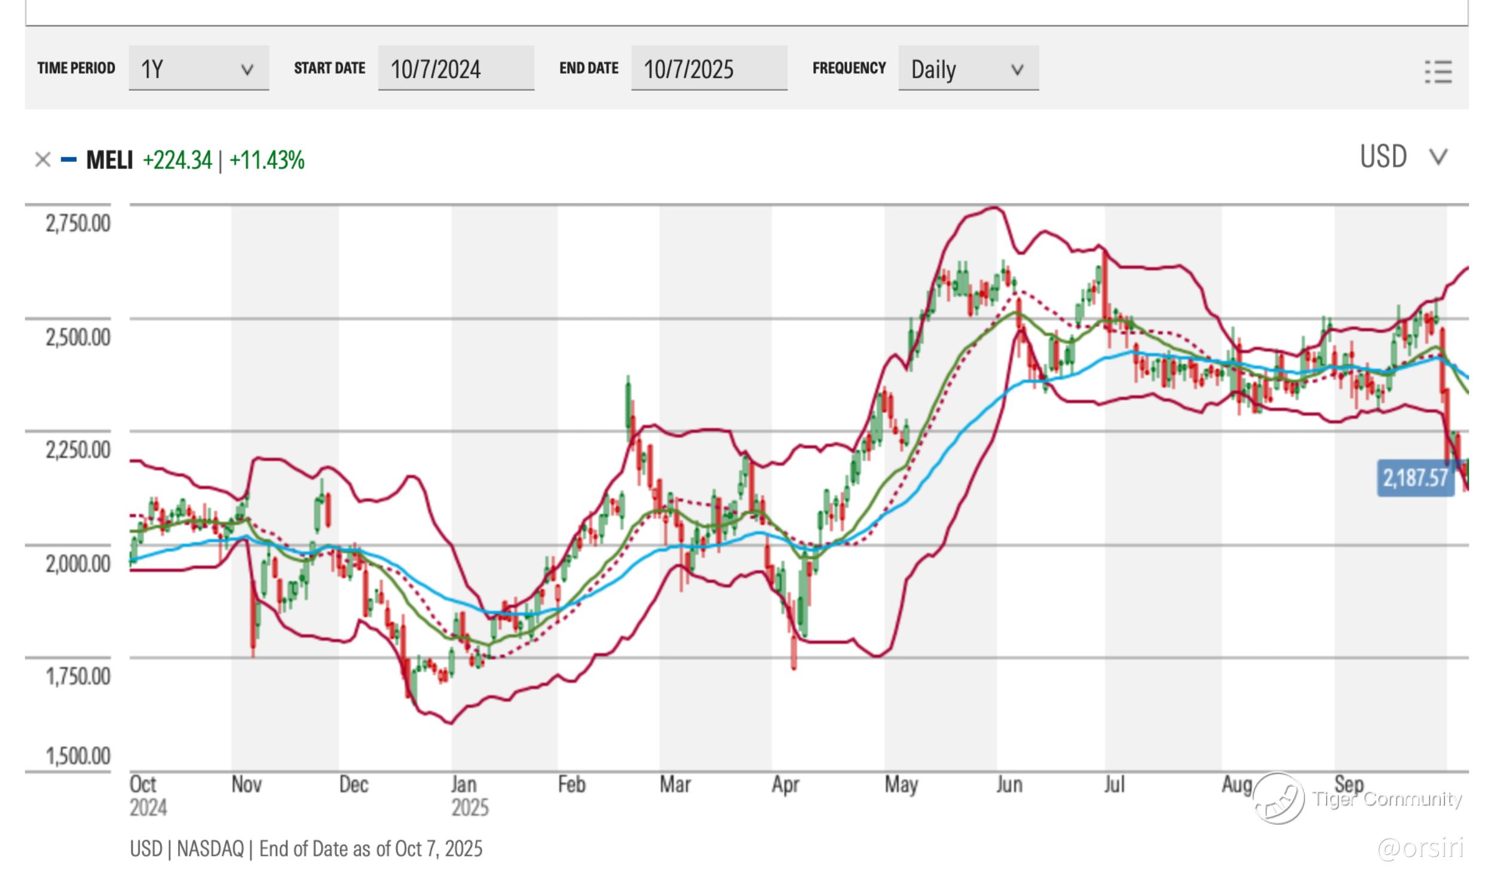Click the blue MELI legend color dash

click(x=69, y=160)
